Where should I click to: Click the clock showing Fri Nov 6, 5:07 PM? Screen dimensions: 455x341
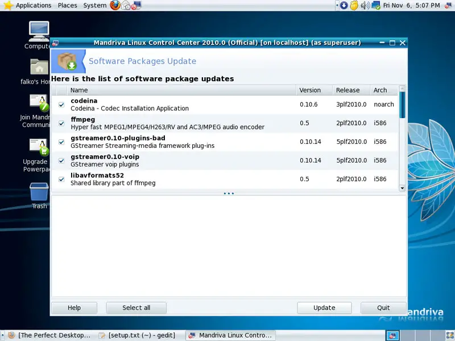[411, 5]
